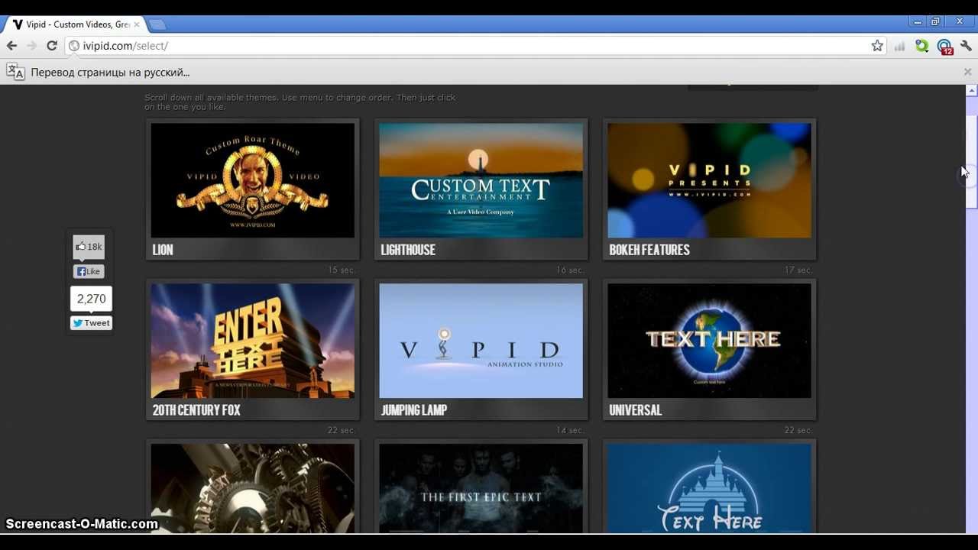Click the signal bars extension icon
This screenshot has width=978, height=550.
click(900, 46)
